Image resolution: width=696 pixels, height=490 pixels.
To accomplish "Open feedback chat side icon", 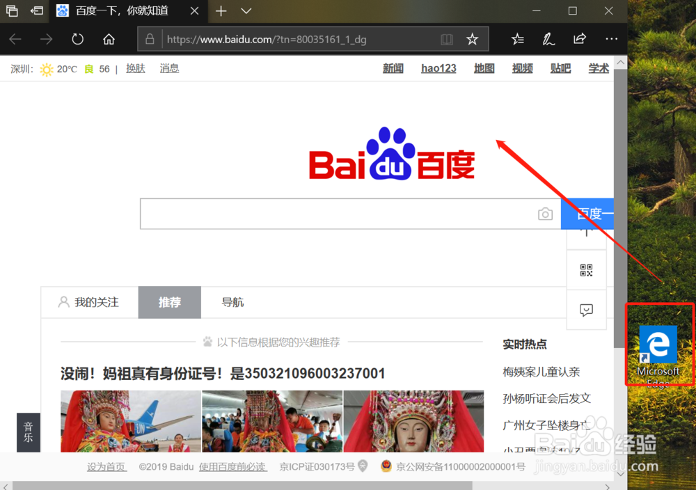I will 586,310.
